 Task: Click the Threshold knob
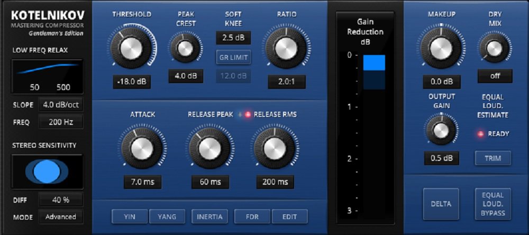[x=131, y=50]
